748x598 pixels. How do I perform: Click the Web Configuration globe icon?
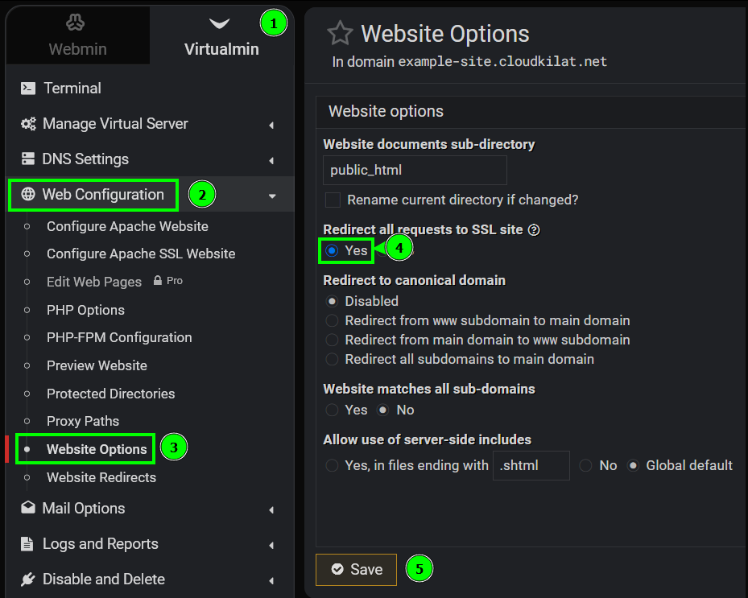(28, 194)
